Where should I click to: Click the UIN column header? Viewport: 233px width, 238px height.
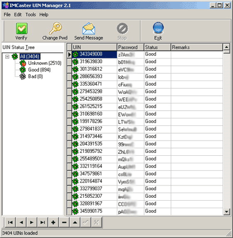click(94, 47)
